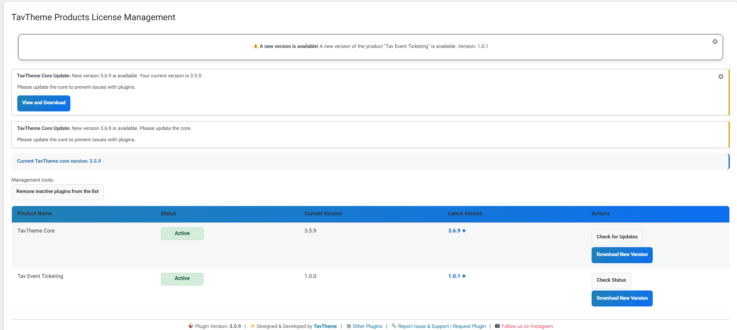Click View and Download button

44,103
